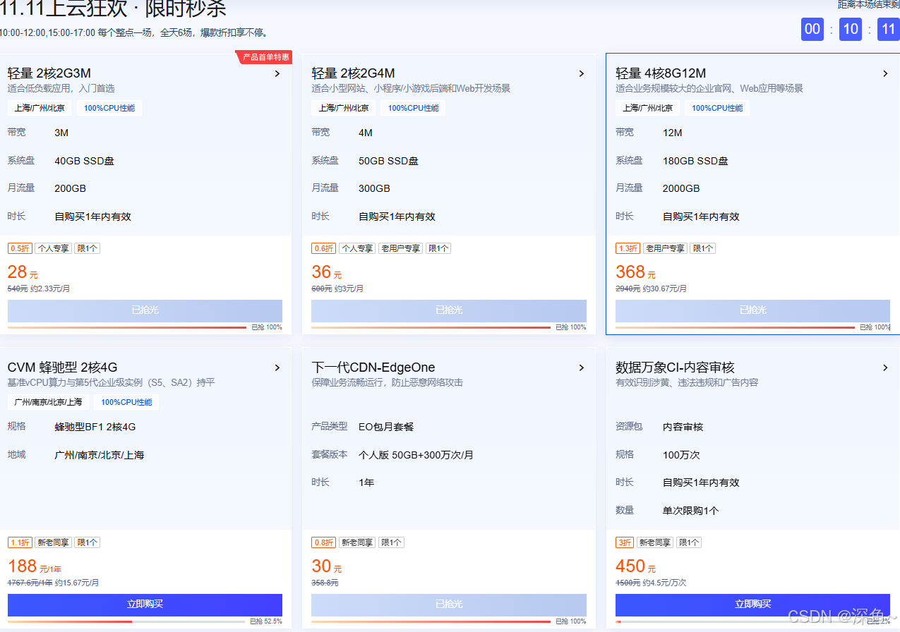
Task: Click 新老同享 tag on EdgeOne card
Action: [x=357, y=542]
